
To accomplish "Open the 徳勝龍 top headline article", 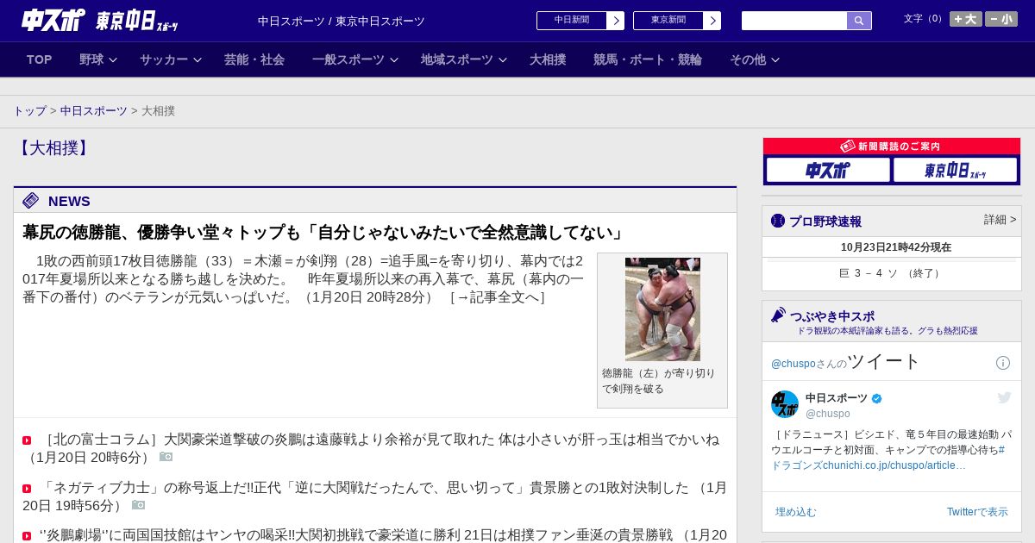I will [x=323, y=233].
